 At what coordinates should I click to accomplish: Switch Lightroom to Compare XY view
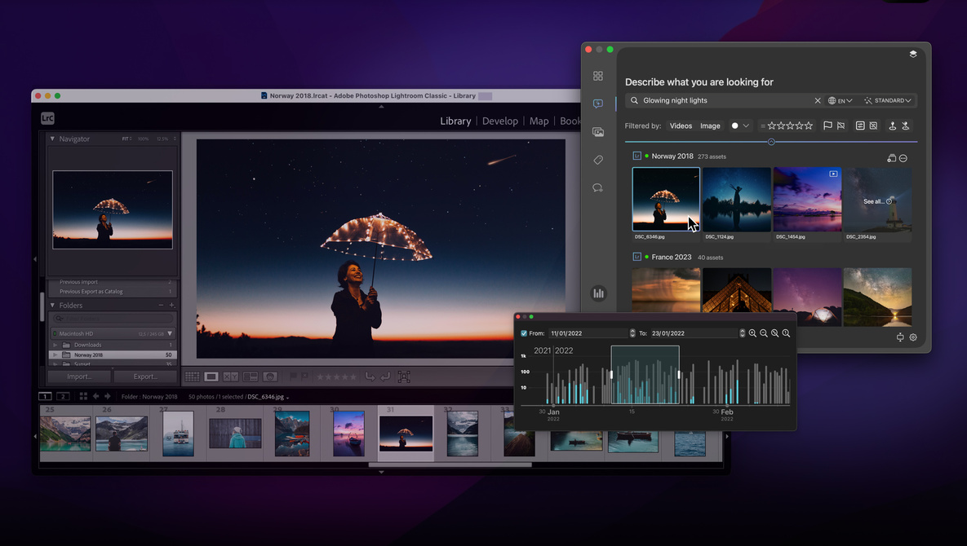pyautogui.click(x=231, y=376)
